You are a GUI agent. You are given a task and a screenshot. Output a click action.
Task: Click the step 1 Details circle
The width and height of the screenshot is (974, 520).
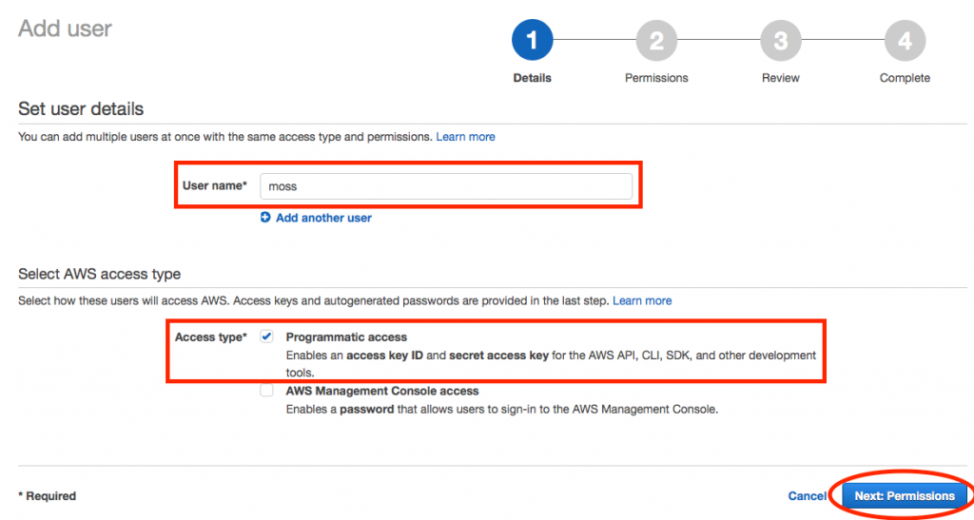(x=532, y=40)
